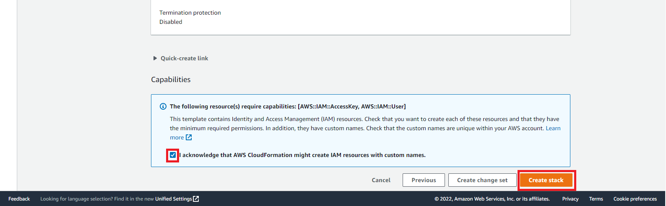Screen dimensions: 666x206
Task: Open Feedback in the footer
Action: coord(19,199)
